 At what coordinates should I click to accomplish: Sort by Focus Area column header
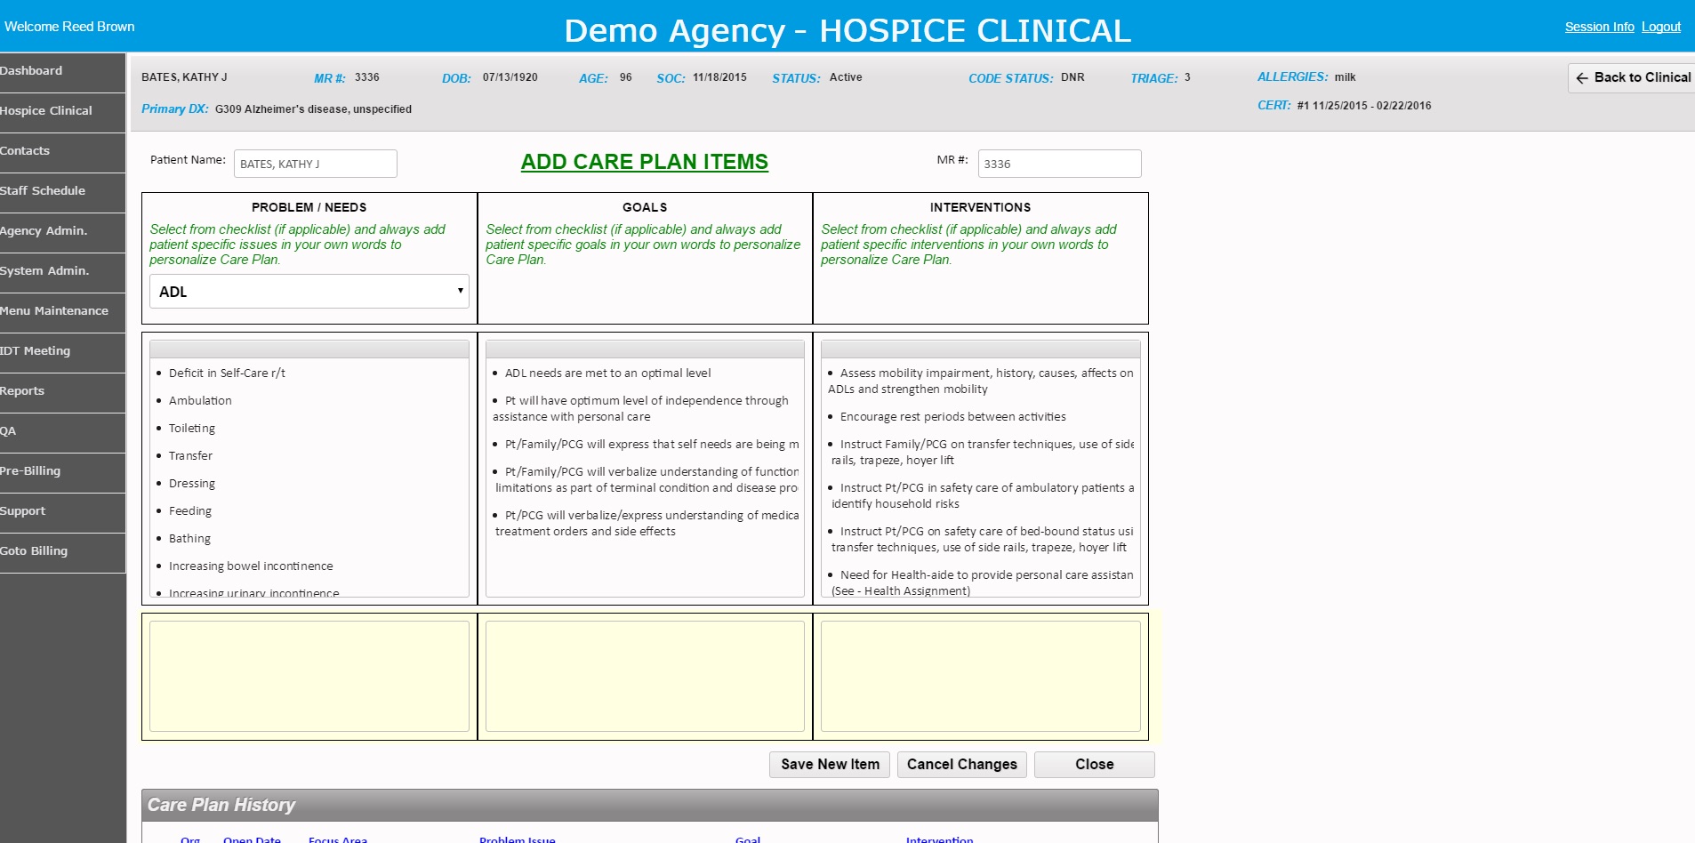(x=338, y=839)
